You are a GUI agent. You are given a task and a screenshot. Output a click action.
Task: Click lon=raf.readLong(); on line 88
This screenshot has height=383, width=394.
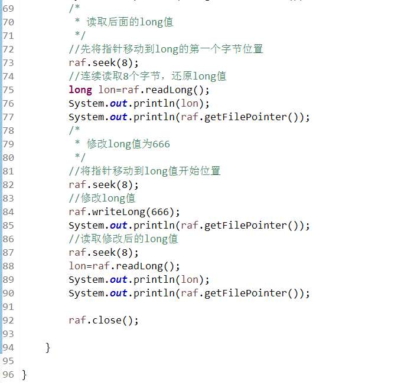click(x=125, y=266)
